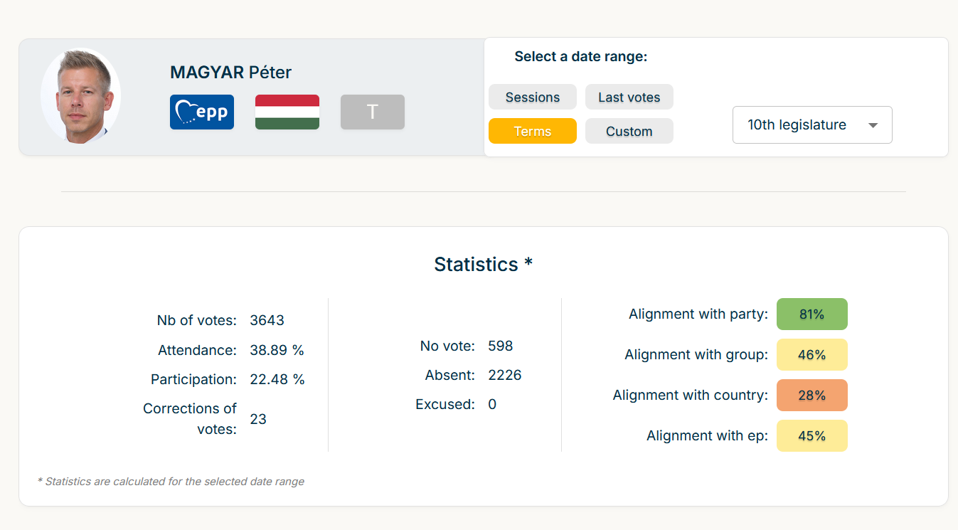Screen dimensions: 958x530
Task: Click the green 81% party alignment badge
Action: (811, 314)
